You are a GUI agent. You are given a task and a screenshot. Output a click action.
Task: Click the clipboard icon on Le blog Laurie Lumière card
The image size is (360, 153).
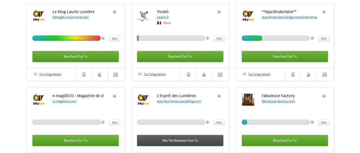[x=99, y=75]
